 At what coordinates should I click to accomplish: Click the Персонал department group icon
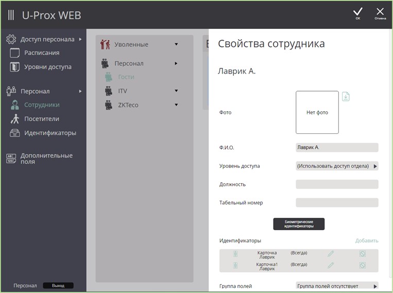(x=105, y=63)
